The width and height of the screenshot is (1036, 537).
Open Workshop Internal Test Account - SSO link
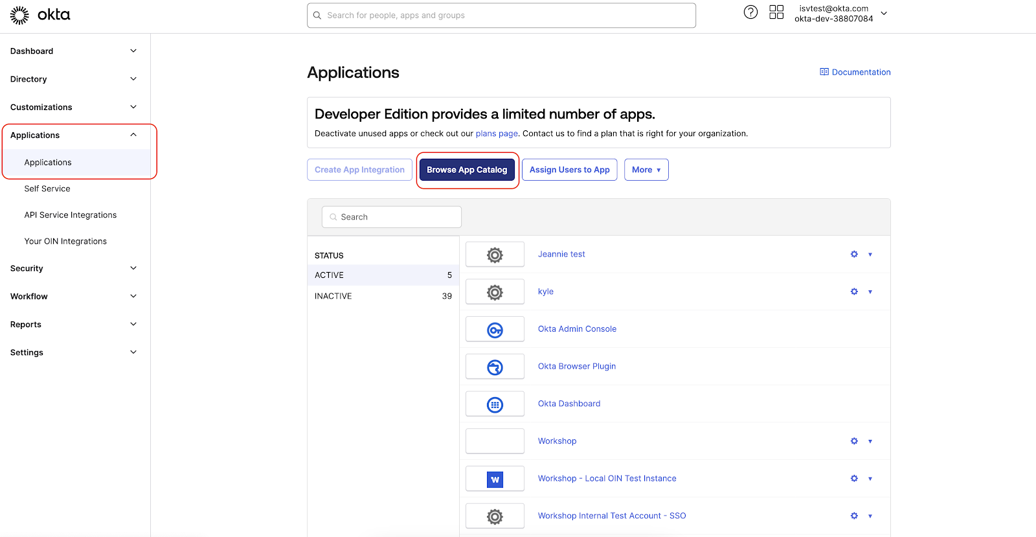612,516
